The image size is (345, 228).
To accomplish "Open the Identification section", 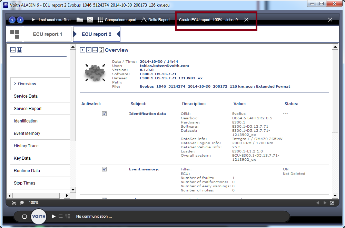I will point(40,121).
